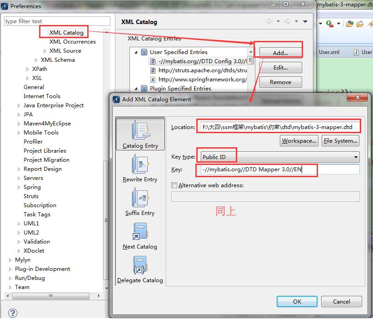The height and width of the screenshot is (319, 373).
Task: Collapse the User Specified Entries node
Action: (x=136, y=52)
